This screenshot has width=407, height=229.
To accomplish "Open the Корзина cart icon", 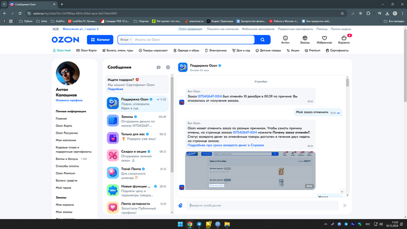I will [344, 40].
